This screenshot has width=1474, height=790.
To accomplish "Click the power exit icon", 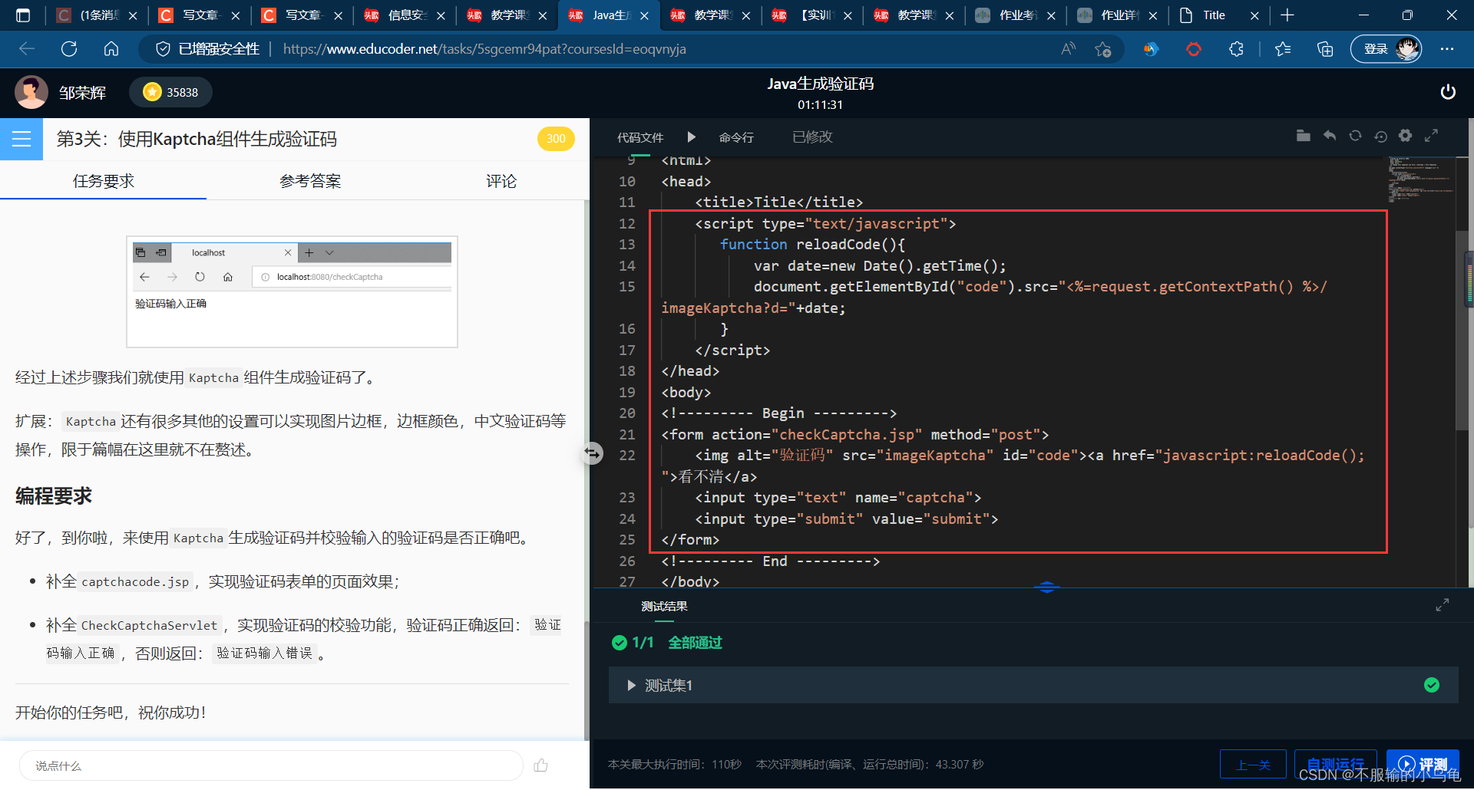I will tap(1447, 92).
